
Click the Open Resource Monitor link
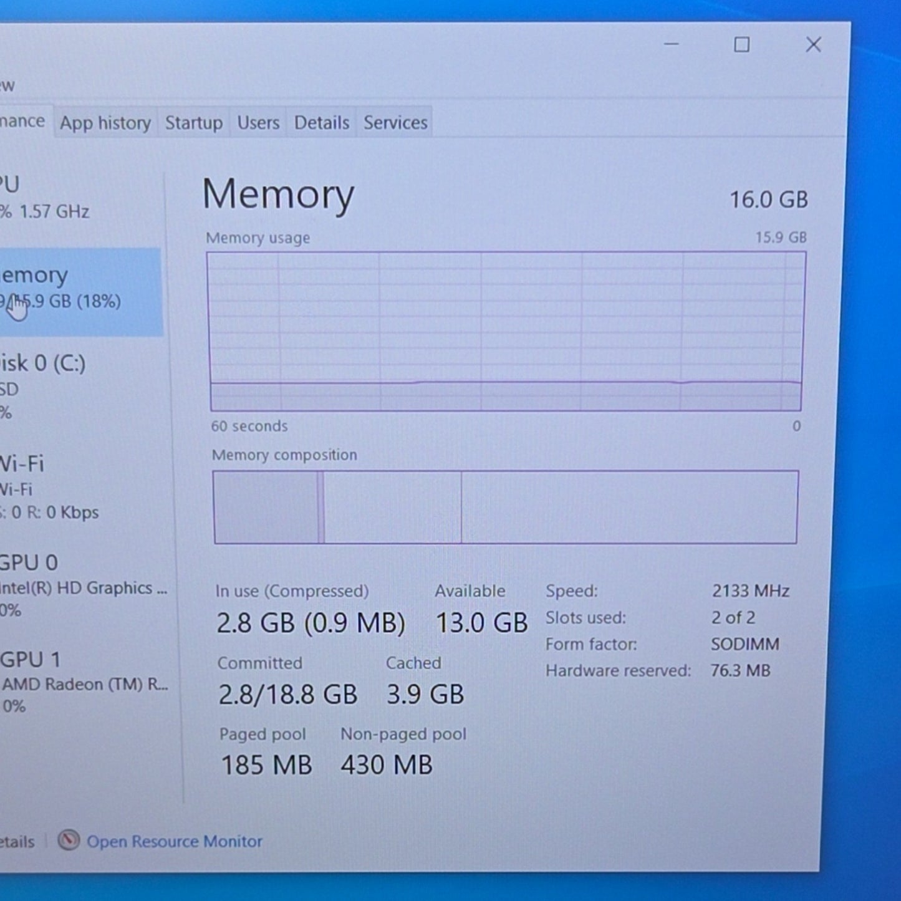(175, 842)
